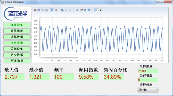This screenshot has height=96, width=173.
Task: Click the 更多数据 button
Action: (x=17, y=61)
